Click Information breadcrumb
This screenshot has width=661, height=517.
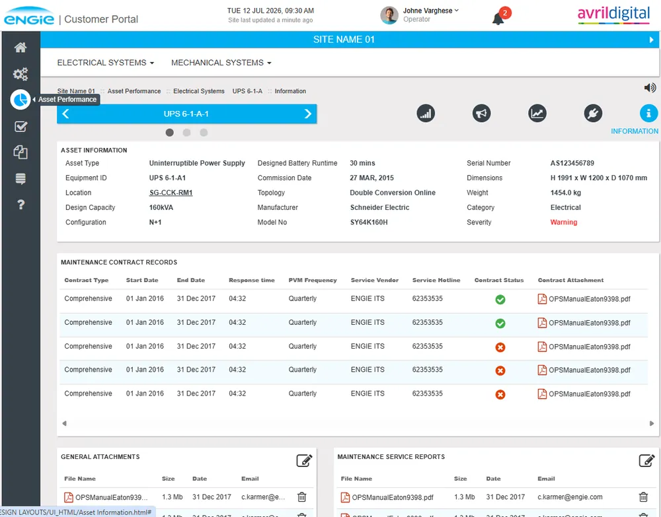(x=290, y=91)
